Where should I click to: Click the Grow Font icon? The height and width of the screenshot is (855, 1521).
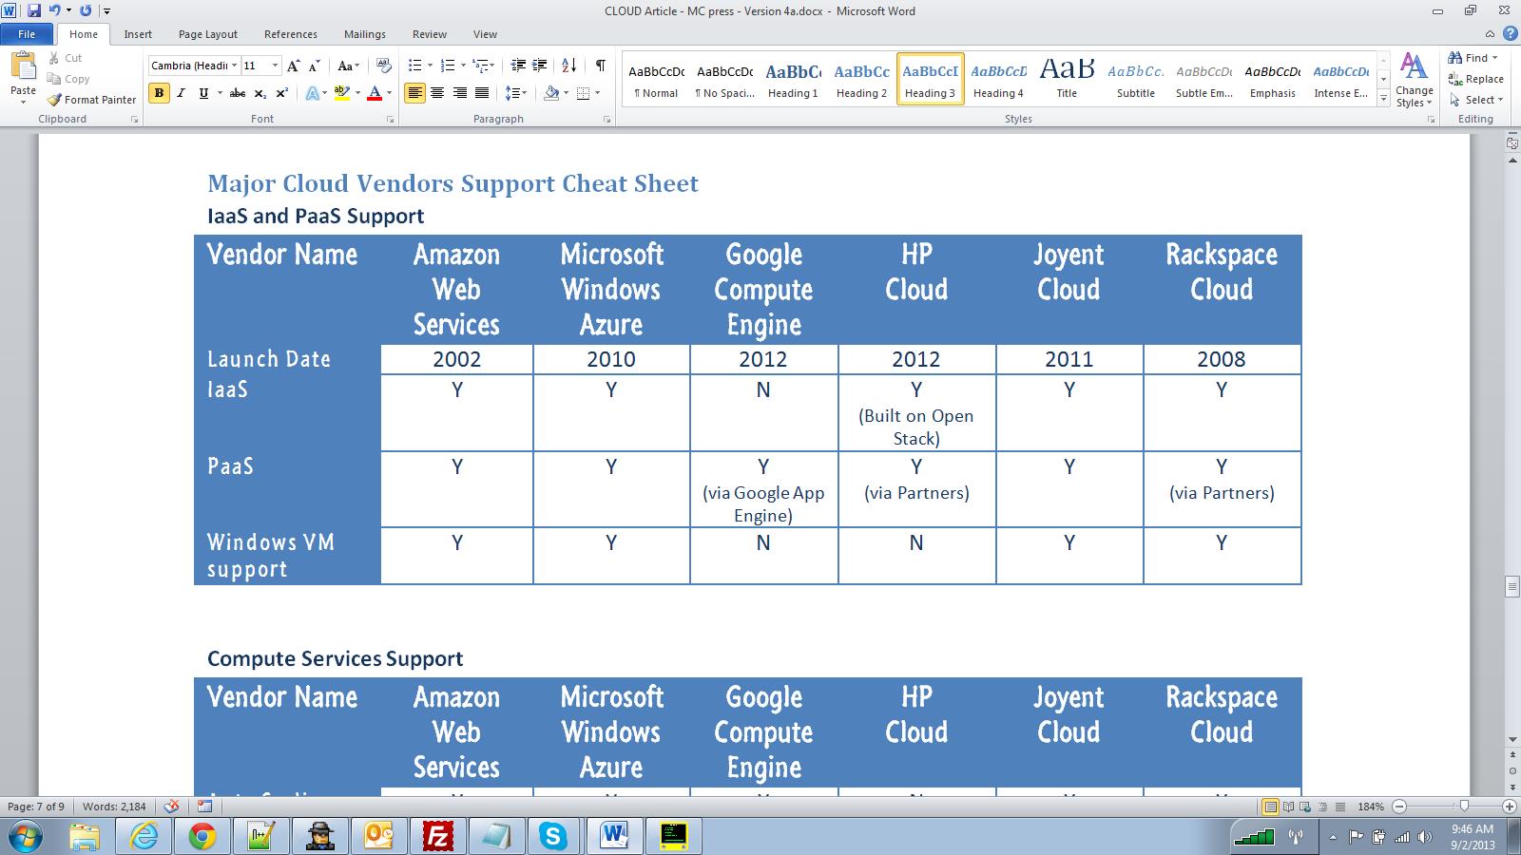click(x=294, y=66)
